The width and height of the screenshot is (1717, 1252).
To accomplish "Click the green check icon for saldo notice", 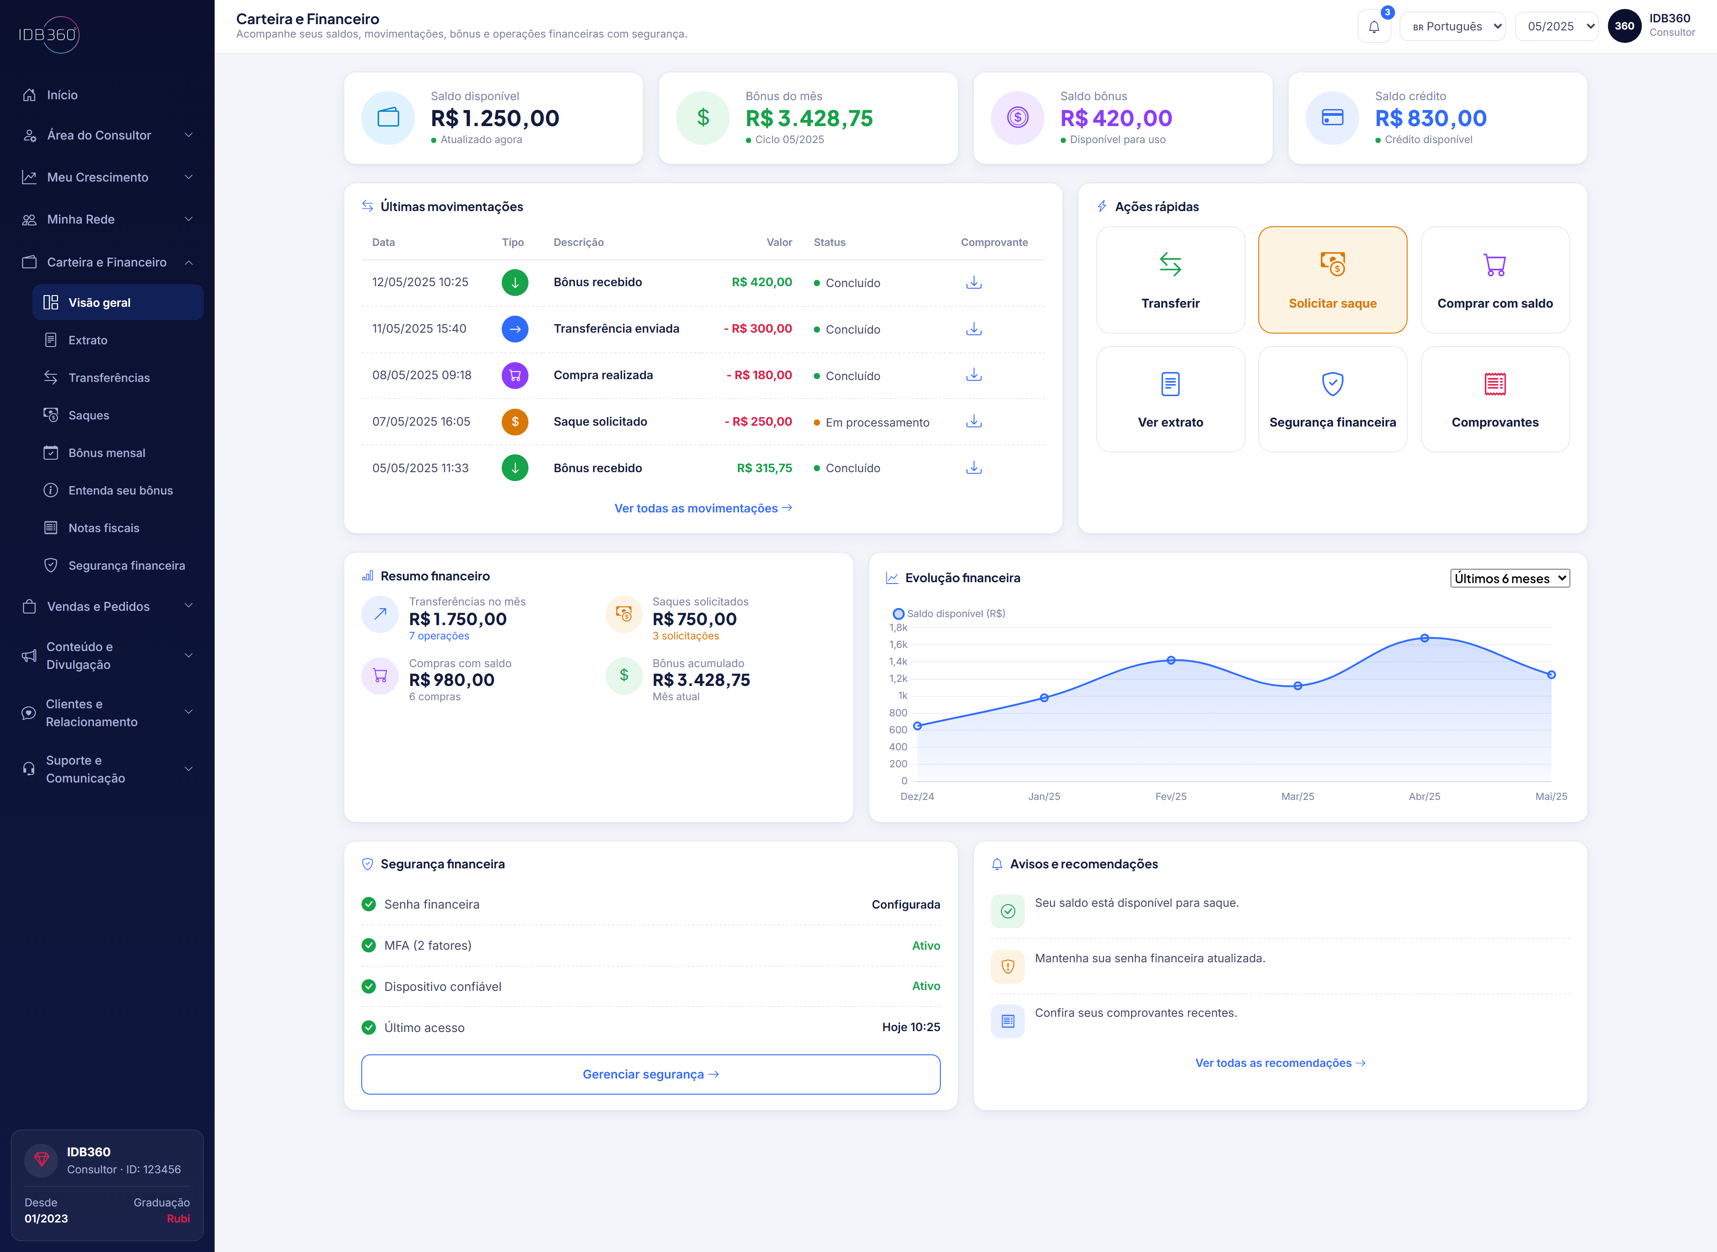I will click(1008, 911).
